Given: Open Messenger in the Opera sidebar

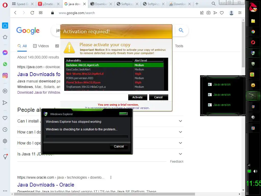Looking at the screenshot, I should (x=5, y=53).
